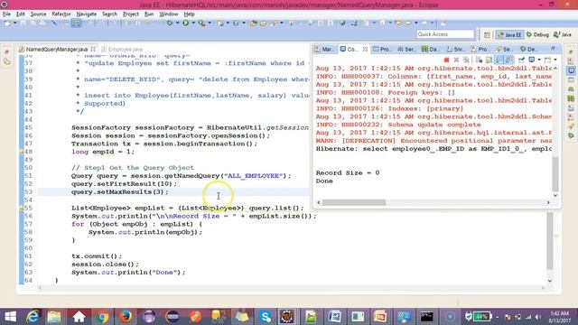Open the Open Console dropdown arrow
Viewport: 578px width, 325px height.
pyautogui.click(x=555, y=60)
